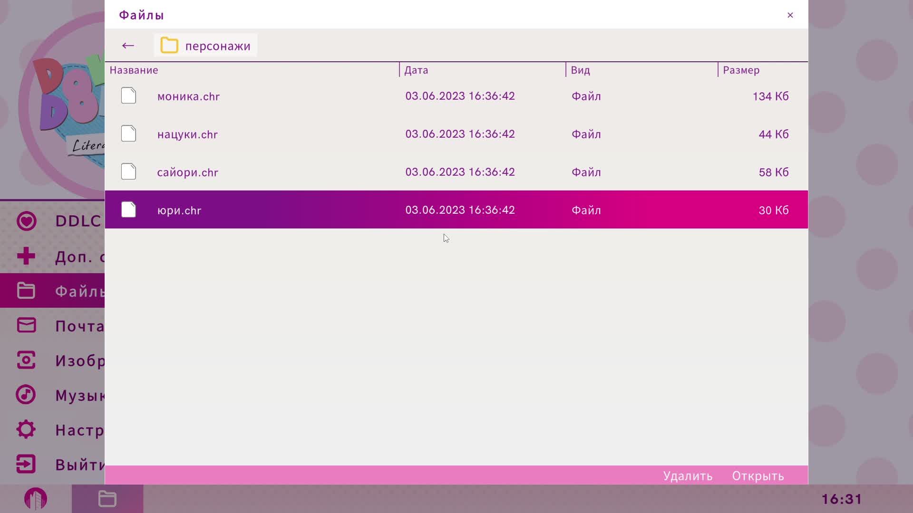
Task: Click the персонажи folder icon in path bar
Action: pos(169,46)
